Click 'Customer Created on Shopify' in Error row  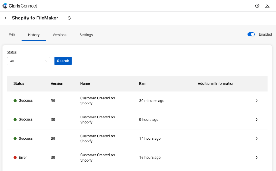click(x=98, y=158)
